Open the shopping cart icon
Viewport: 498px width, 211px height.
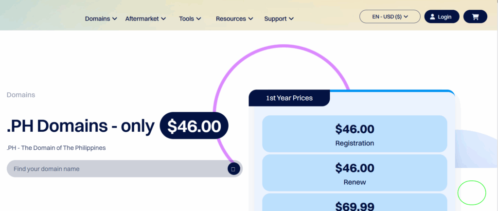[x=475, y=17]
